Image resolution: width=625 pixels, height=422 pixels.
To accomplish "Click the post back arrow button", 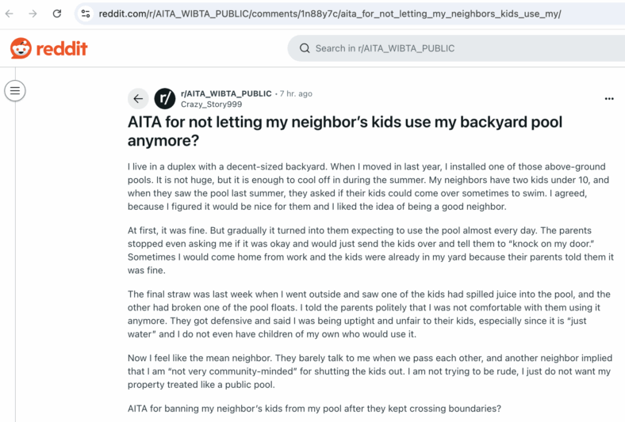I will coord(138,98).
